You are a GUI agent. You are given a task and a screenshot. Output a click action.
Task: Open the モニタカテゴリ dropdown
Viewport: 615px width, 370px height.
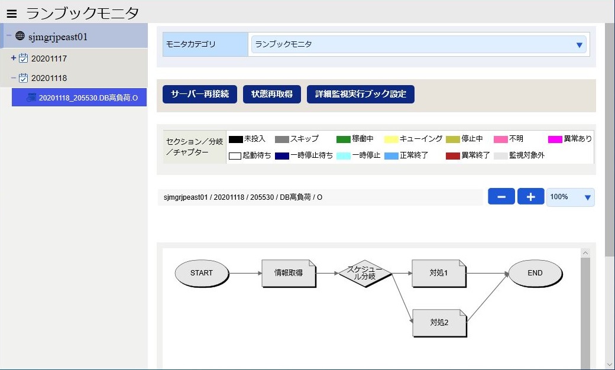(x=419, y=44)
